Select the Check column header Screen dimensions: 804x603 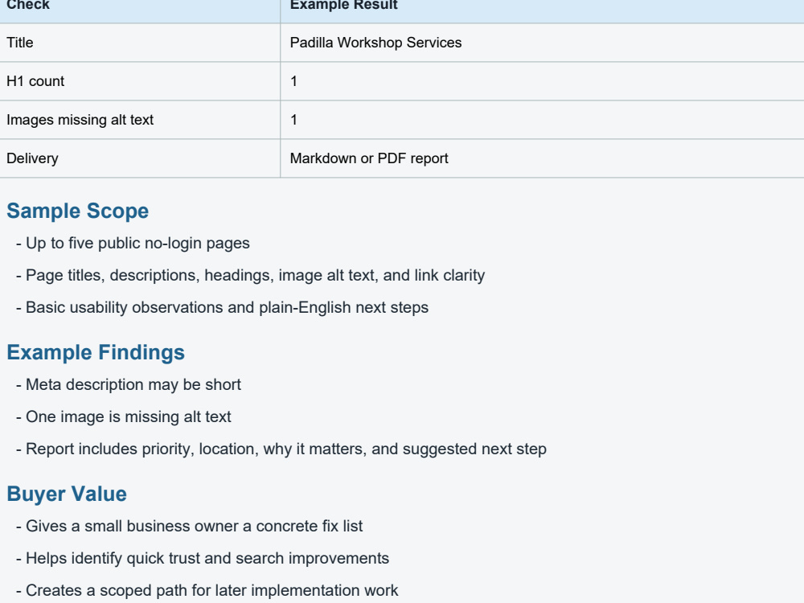(x=140, y=7)
